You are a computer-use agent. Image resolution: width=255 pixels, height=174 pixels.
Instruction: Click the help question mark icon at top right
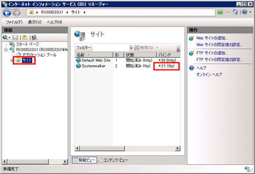coord(245,12)
